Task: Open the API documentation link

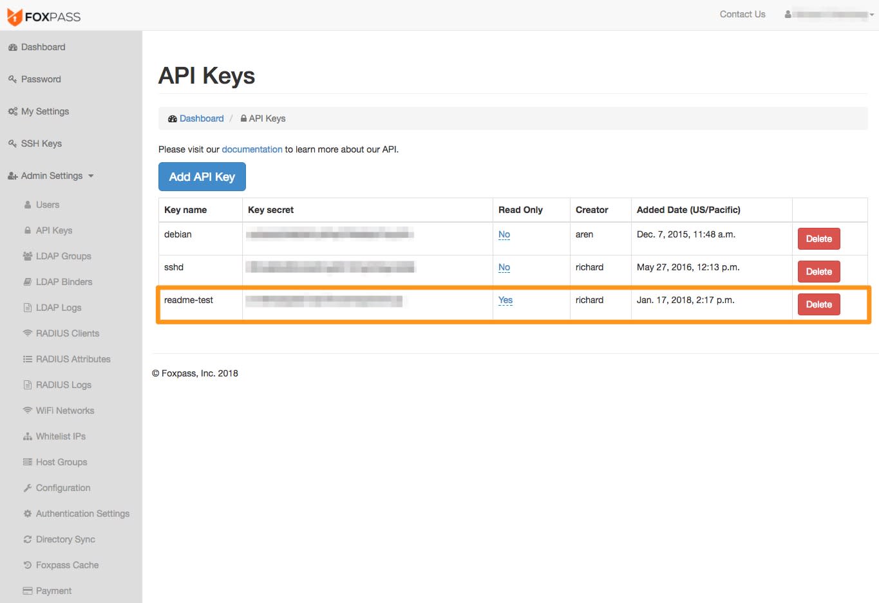Action: pos(252,149)
